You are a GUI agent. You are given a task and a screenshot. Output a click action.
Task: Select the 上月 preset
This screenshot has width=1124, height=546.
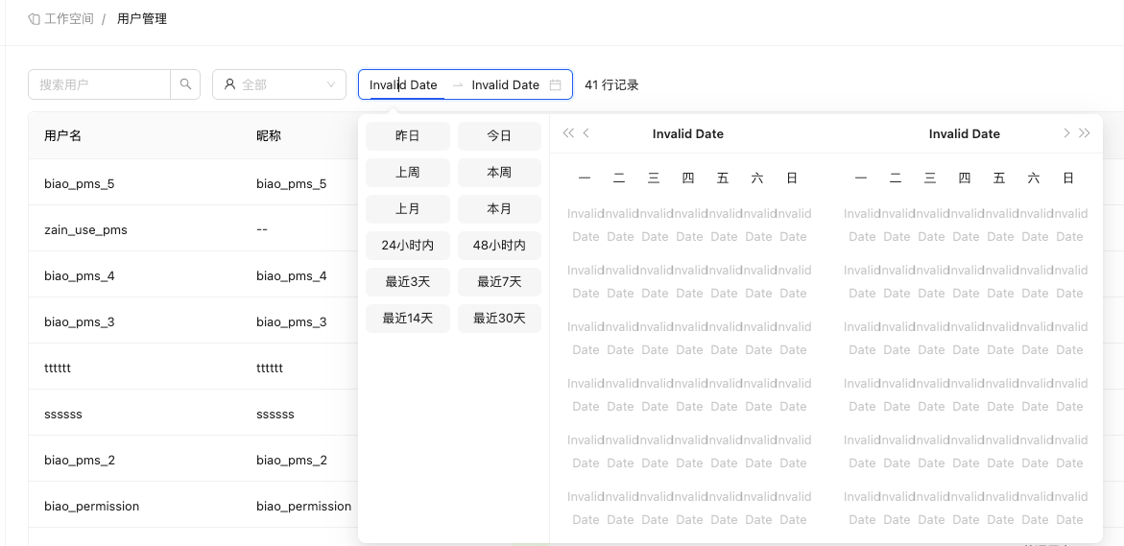(408, 209)
